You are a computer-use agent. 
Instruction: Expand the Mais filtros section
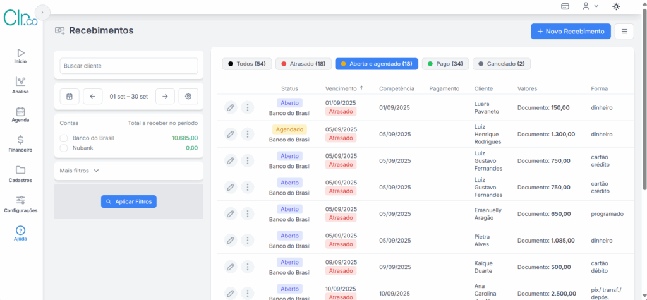tap(80, 171)
